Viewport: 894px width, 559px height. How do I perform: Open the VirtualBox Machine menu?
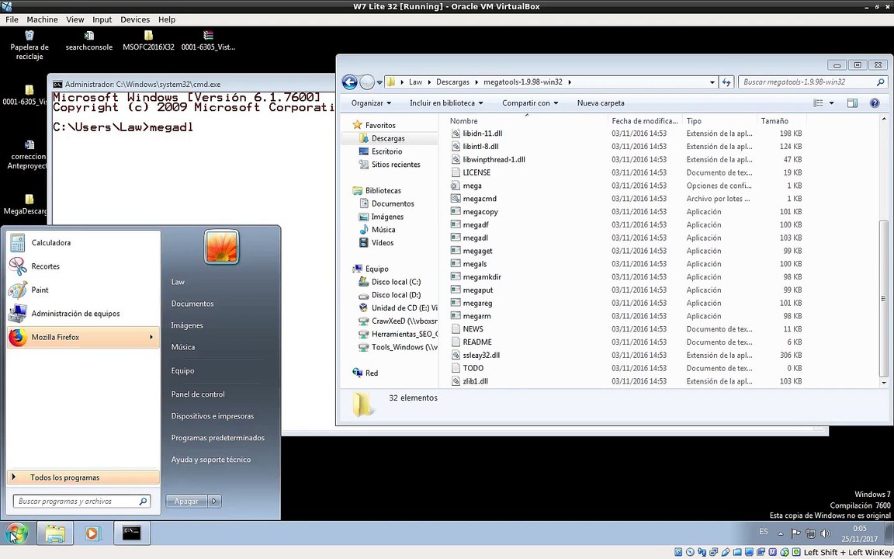(x=42, y=19)
